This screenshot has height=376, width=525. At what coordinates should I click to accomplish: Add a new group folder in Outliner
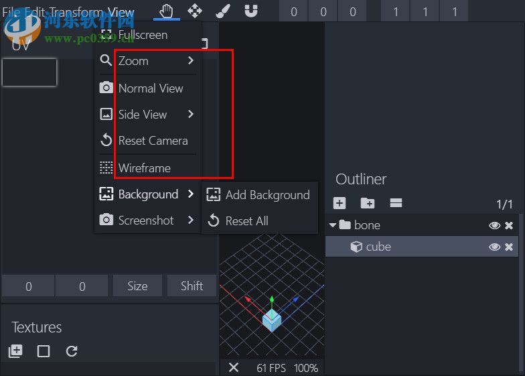pyautogui.click(x=367, y=203)
